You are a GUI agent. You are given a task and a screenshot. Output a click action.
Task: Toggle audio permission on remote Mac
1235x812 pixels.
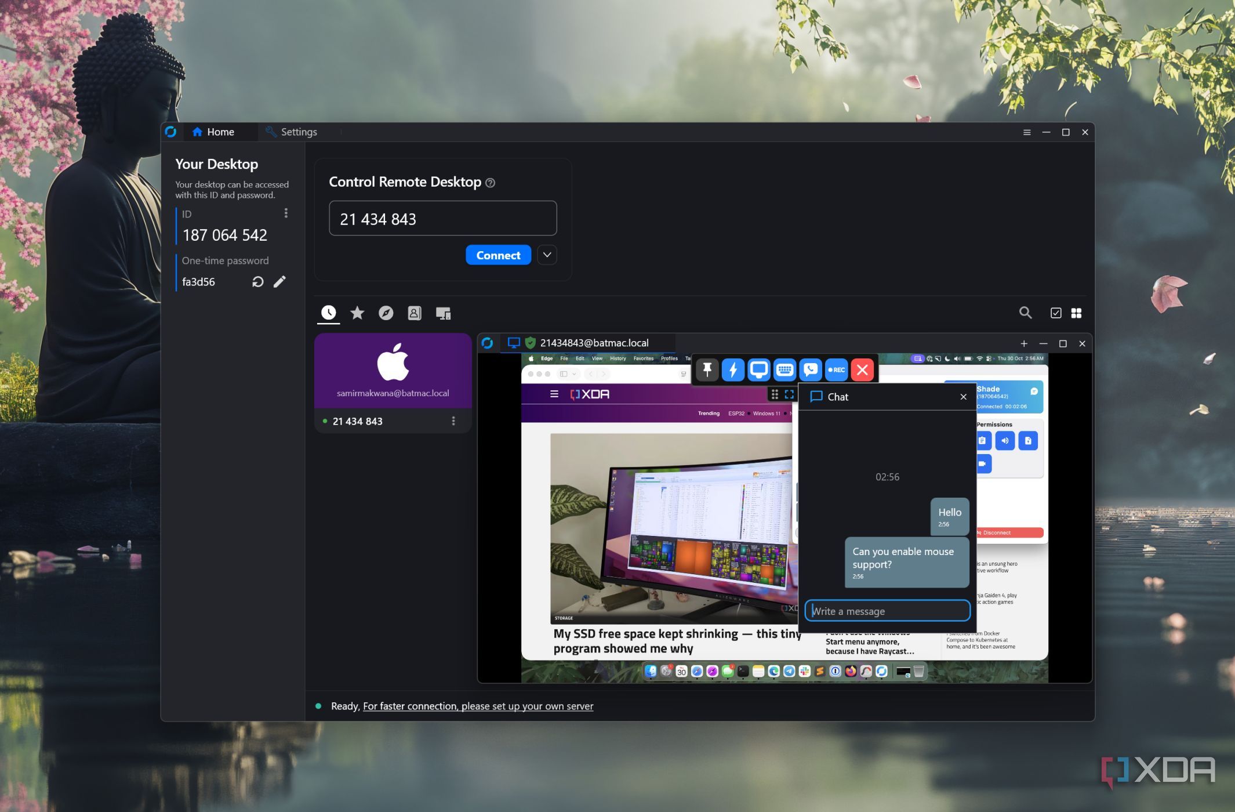pyautogui.click(x=1005, y=441)
